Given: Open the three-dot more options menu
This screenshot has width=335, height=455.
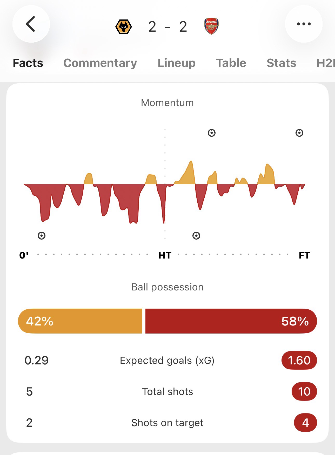Looking at the screenshot, I should (304, 24).
